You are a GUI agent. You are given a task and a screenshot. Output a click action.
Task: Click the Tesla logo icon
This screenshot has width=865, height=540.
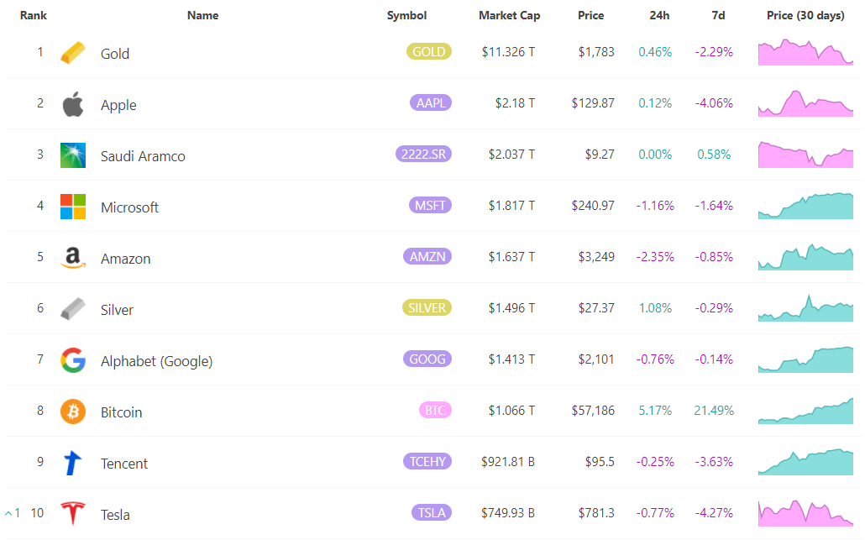point(73,513)
